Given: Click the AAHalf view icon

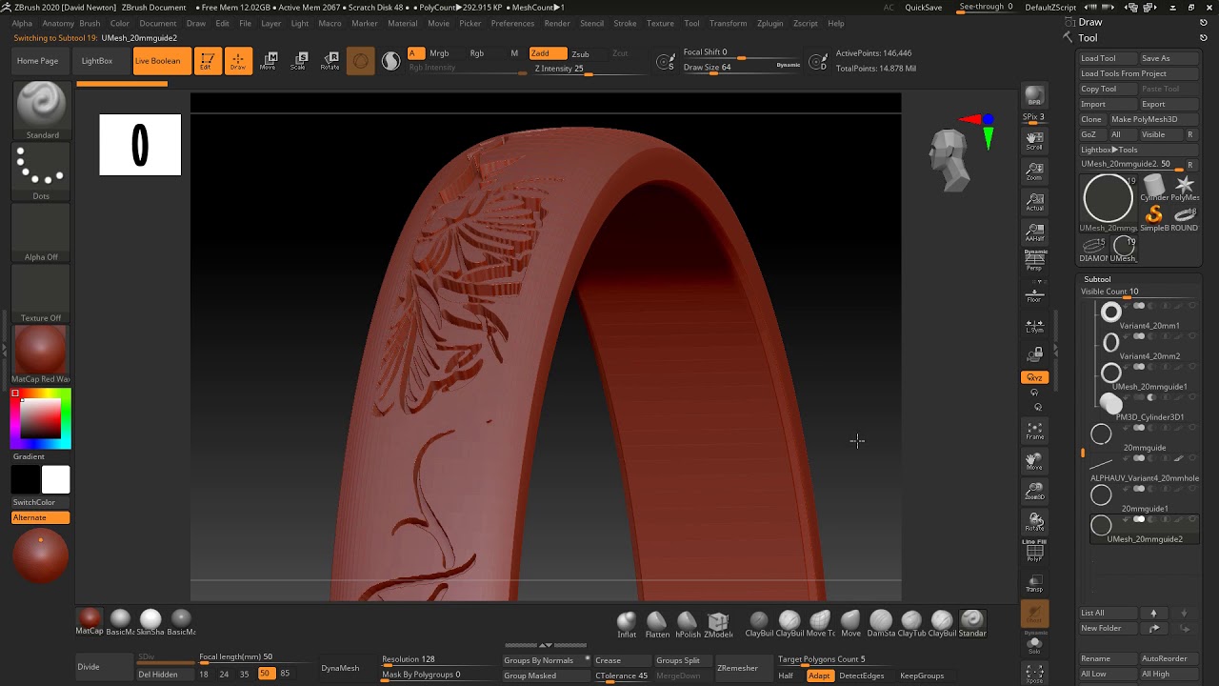Looking at the screenshot, I should pos(1034,233).
